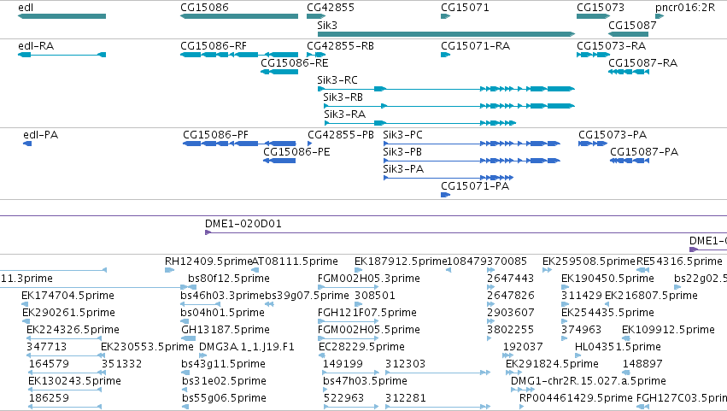Click the CG15073-RA transcript label
The height and width of the screenshot is (411, 727).
(x=611, y=46)
